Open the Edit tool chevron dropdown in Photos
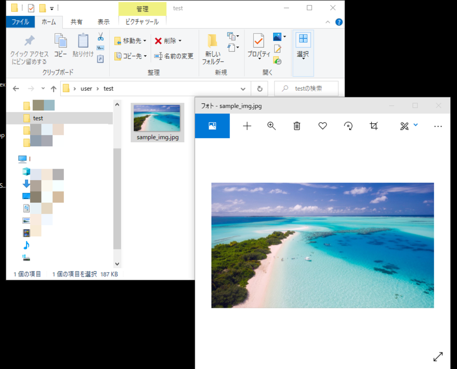This screenshot has height=369, width=457. point(415,124)
